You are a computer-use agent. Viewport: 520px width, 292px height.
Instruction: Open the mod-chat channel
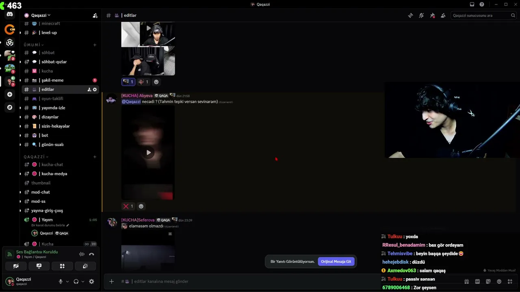click(x=60, y=192)
